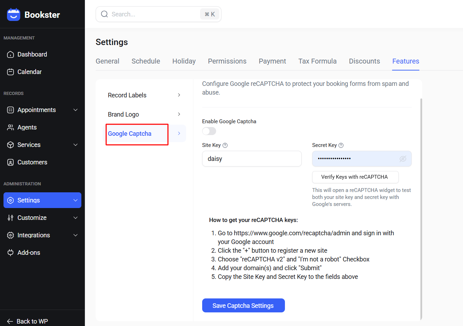Expand the Services submenu chevron
The image size is (463, 326).
75,145
